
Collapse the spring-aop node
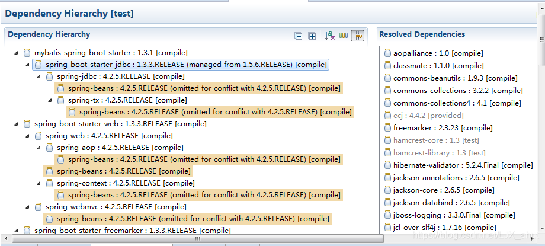pos(39,148)
